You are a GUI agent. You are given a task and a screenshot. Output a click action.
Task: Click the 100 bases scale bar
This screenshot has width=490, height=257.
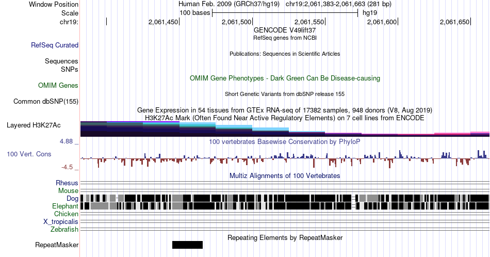pyautogui.click(x=285, y=13)
